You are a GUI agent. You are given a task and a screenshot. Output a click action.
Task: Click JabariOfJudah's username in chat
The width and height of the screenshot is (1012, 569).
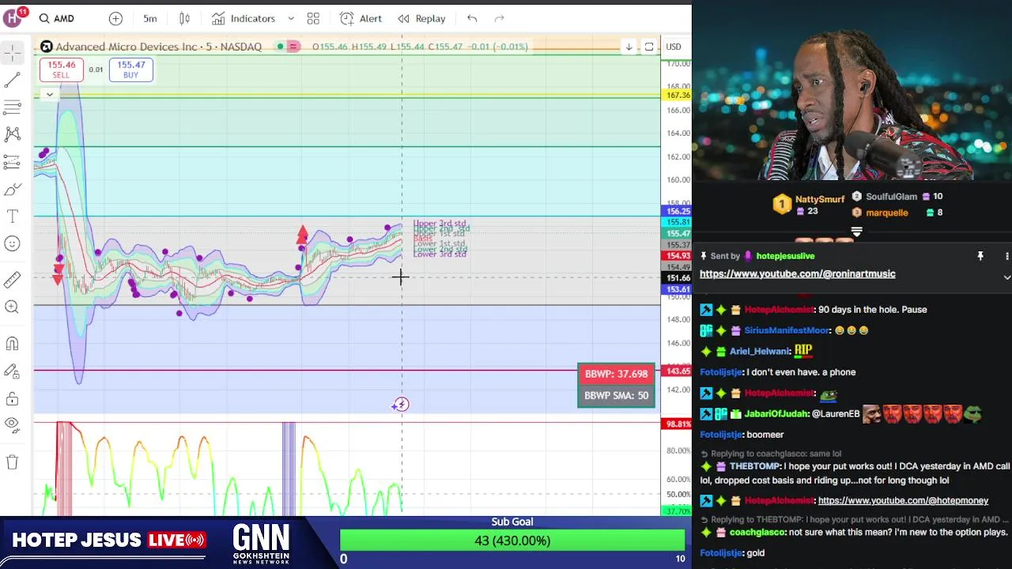coord(776,413)
